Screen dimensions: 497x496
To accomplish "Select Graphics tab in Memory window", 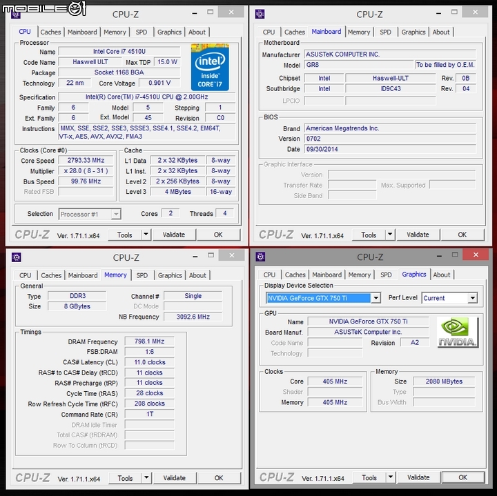I will [x=170, y=275].
